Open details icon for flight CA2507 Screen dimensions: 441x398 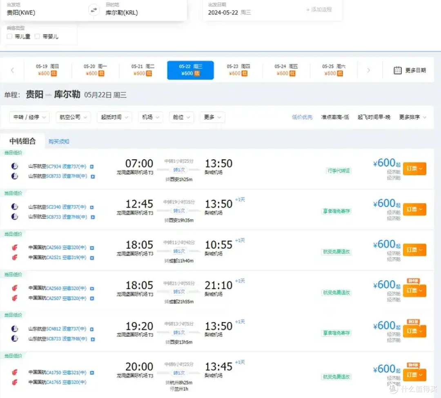(x=92, y=298)
